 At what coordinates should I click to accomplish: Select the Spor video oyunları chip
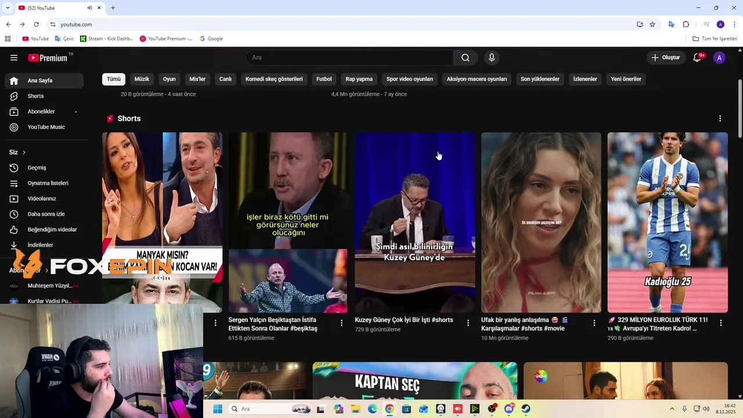(410, 79)
